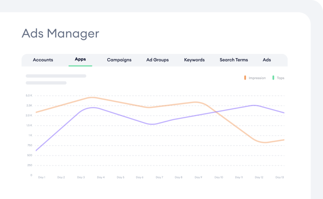Viewport: 323px width, 199px height.
Task: Click the Day 10 axis label
Action: click(x=218, y=177)
